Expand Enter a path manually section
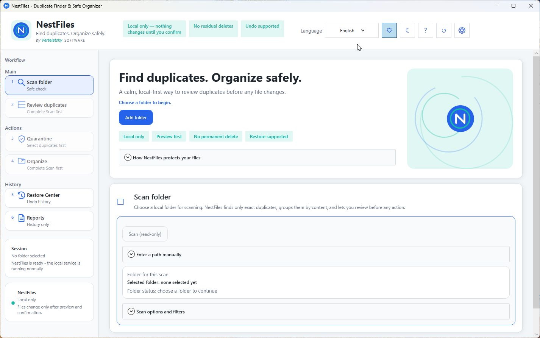 point(316,254)
